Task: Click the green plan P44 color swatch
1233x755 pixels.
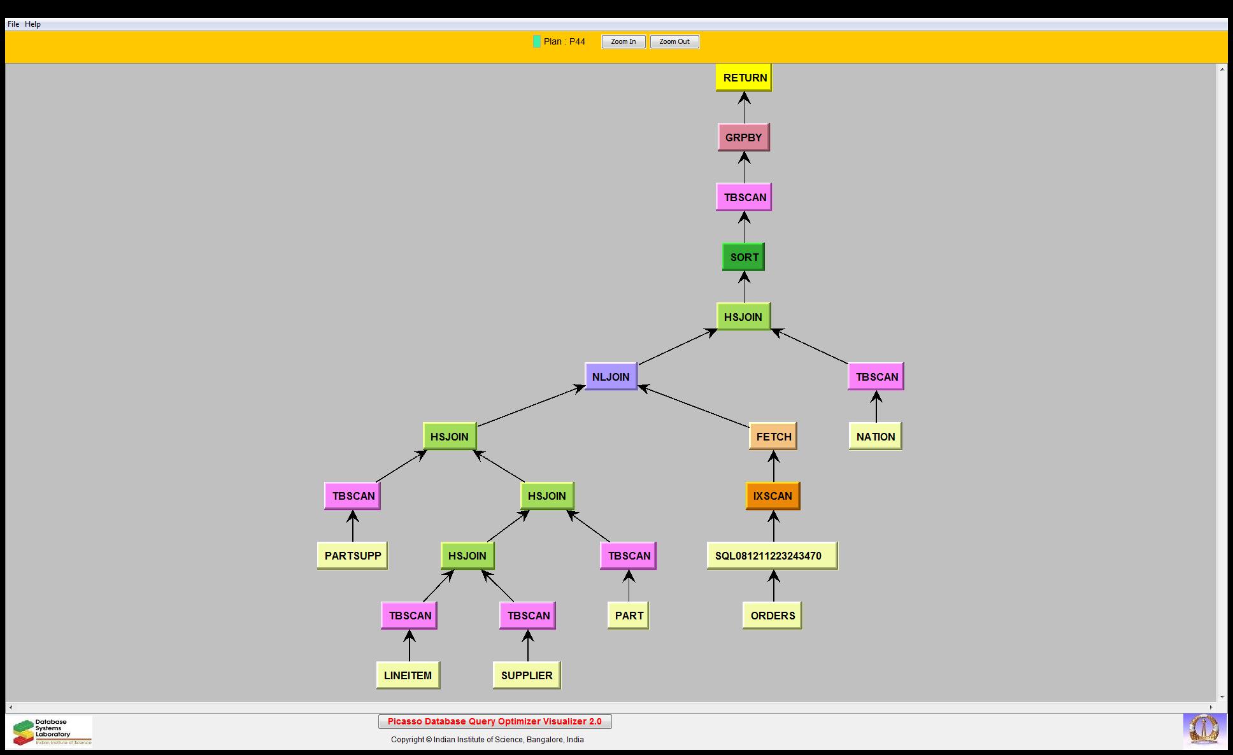Action: 537,41
